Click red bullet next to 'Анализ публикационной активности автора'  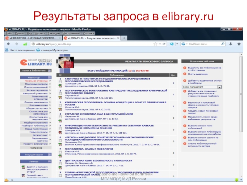(185, 144)
